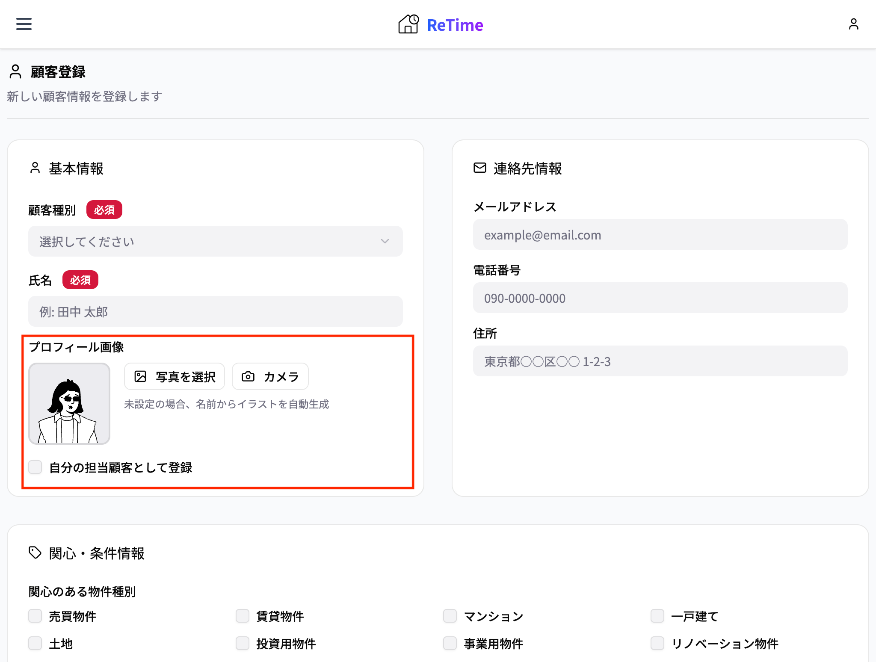Image resolution: width=876 pixels, height=662 pixels.
Task: Click the image icon inside 写真を選択 button
Action: [x=141, y=376]
